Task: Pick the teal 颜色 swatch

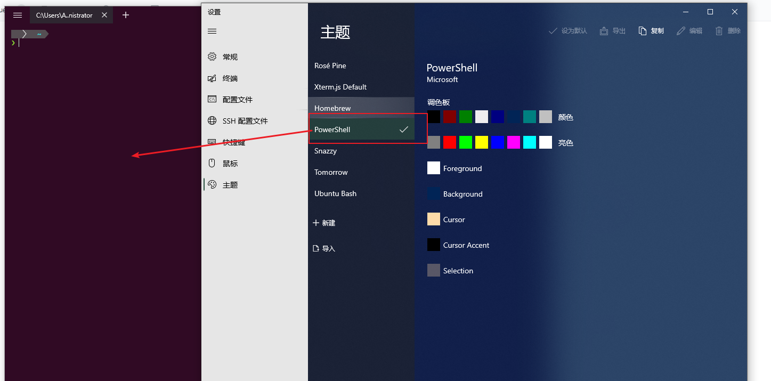Action: 530,117
